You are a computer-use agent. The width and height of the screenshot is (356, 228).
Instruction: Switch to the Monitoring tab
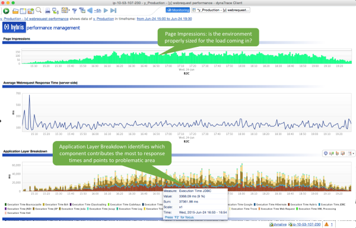tap(178, 10)
